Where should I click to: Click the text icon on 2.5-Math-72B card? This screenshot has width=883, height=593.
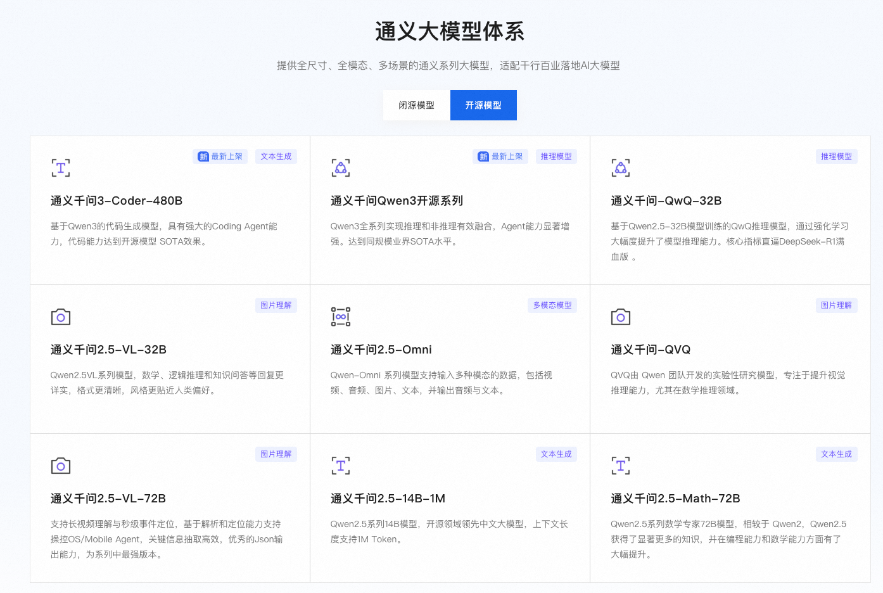click(621, 466)
